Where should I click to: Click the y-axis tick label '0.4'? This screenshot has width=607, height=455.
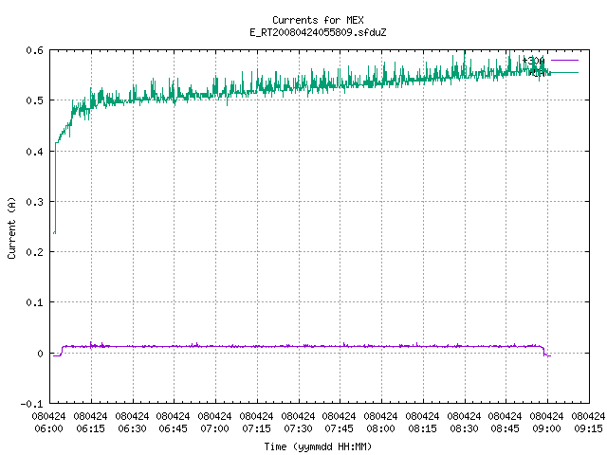coord(34,152)
